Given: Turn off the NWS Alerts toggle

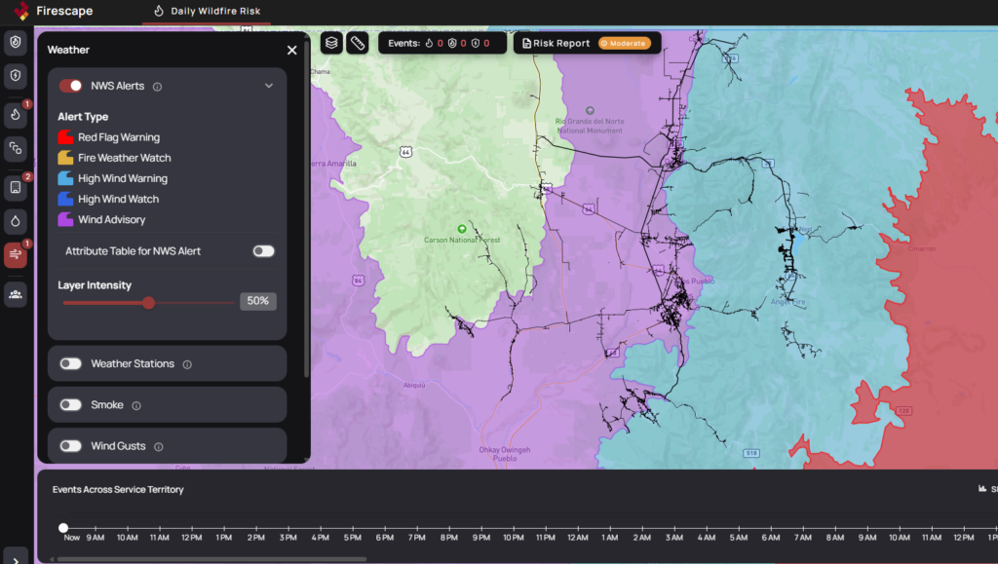Looking at the screenshot, I should point(70,86).
